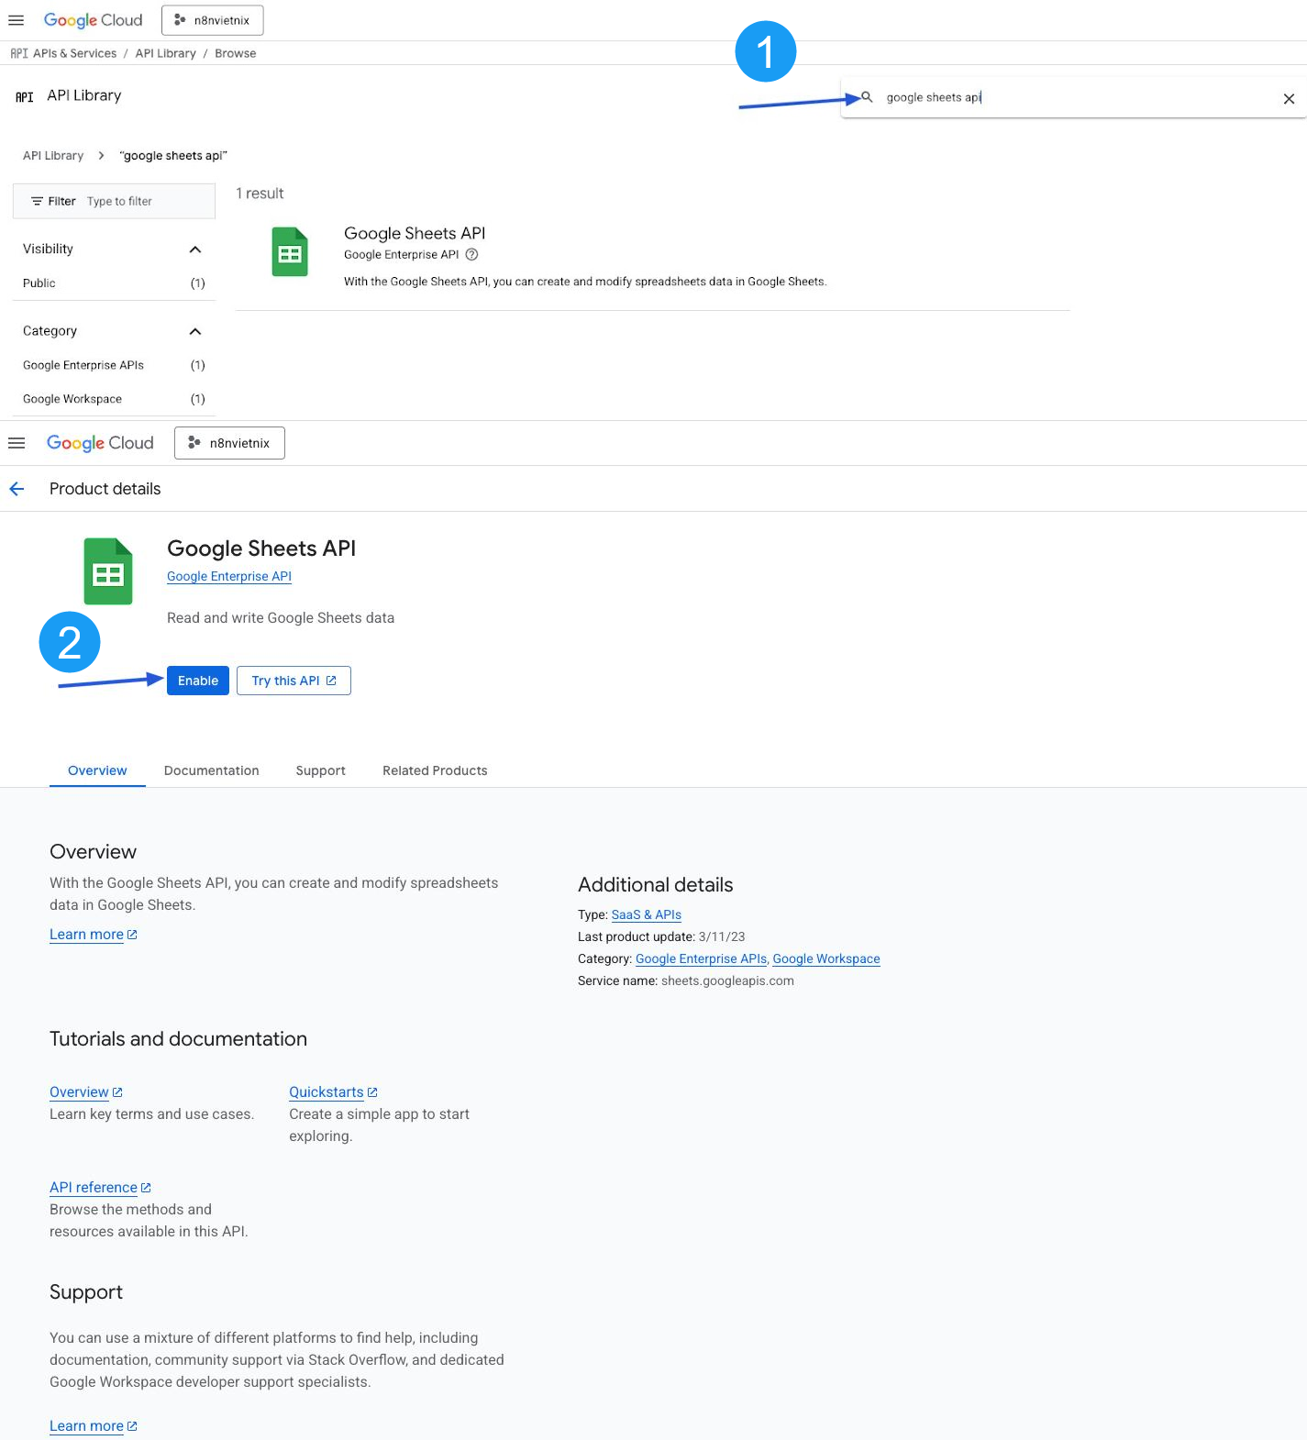Switch to Support tab

pos(321,770)
